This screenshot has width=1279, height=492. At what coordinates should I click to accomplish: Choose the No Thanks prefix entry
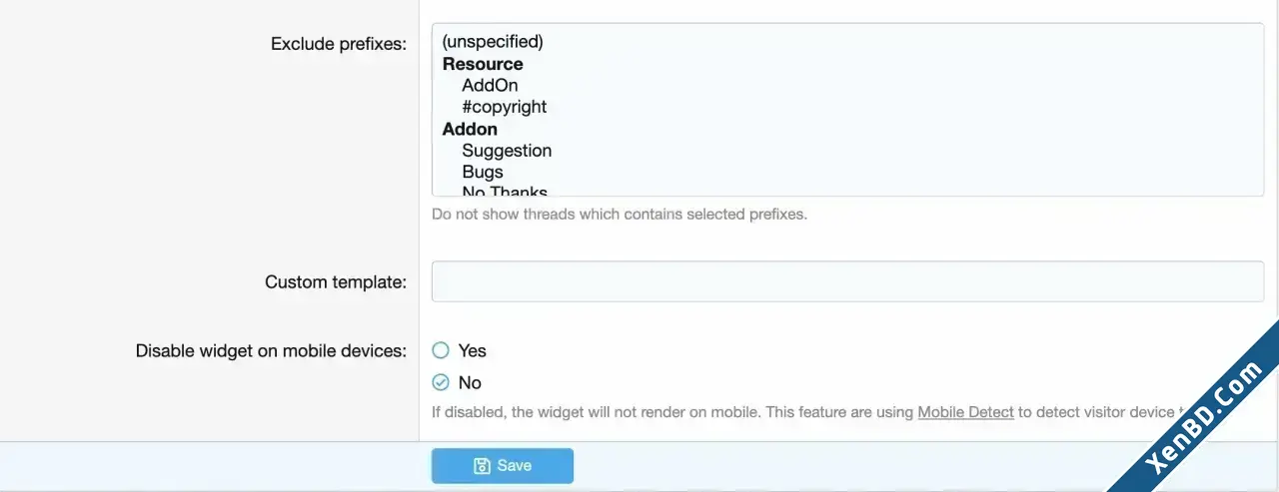tap(505, 192)
